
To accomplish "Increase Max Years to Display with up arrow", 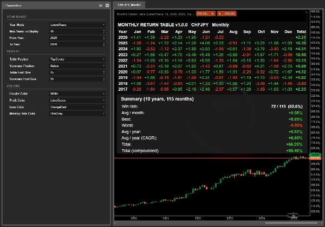I will point(104,30).
